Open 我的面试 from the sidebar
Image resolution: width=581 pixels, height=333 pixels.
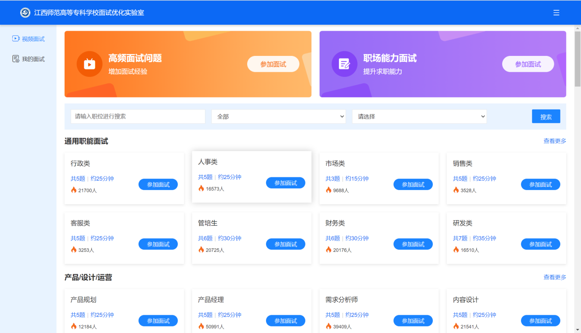(28, 59)
